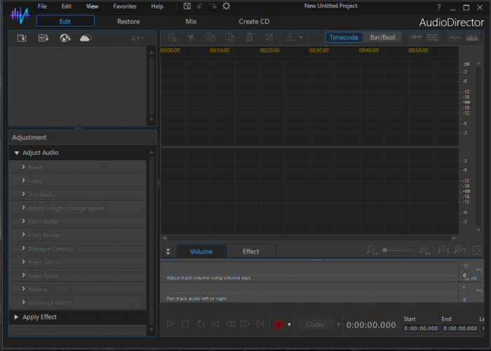Switch to the Restore tab
The image size is (491, 351).
pos(128,21)
